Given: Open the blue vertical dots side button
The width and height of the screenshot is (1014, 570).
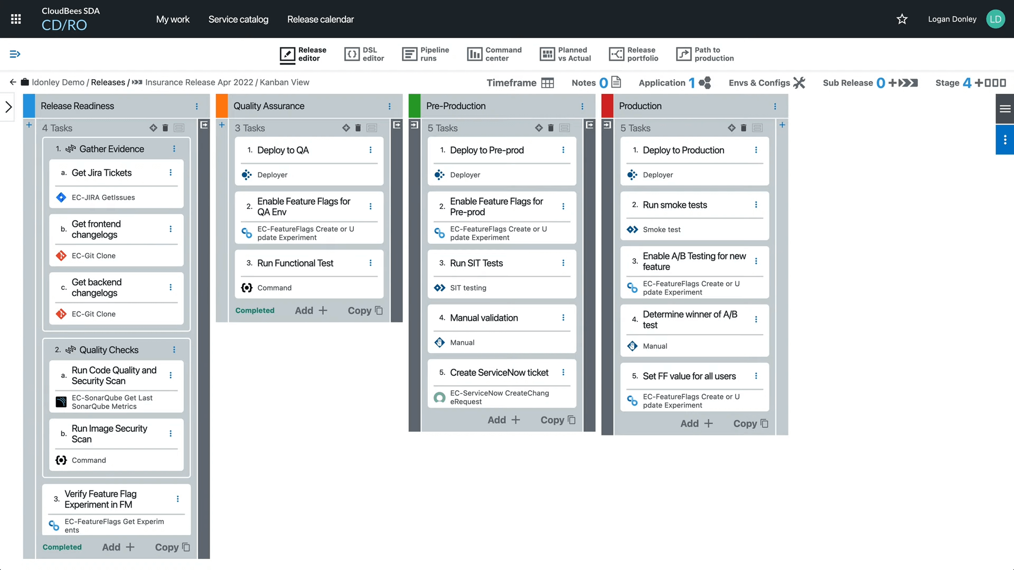Looking at the screenshot, I should click(1005, 139).
